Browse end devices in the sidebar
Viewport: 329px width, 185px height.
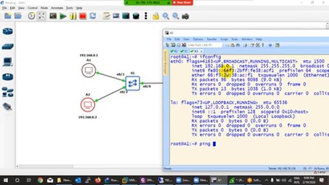click(8, 62)
